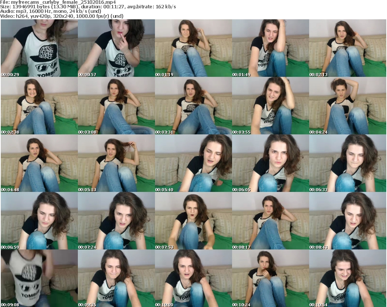This screenshot has height=307, width=387.
Task: Select the thumbnail timestamped 00:02:13
Action: [348, 48]
